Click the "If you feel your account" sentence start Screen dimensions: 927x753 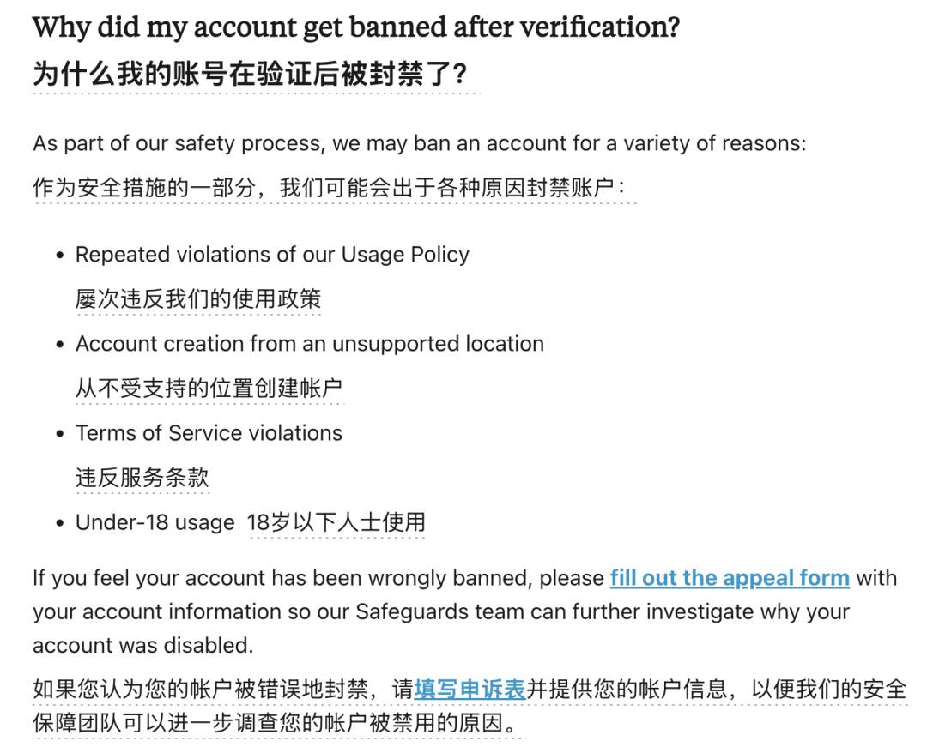pos(129,578)
